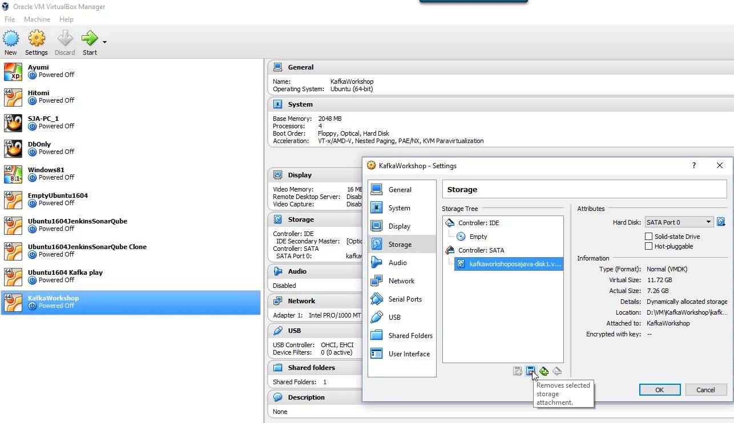734x423 pixels.
Task: Click OK in the Settings dialog
Action: coord(659,390)
